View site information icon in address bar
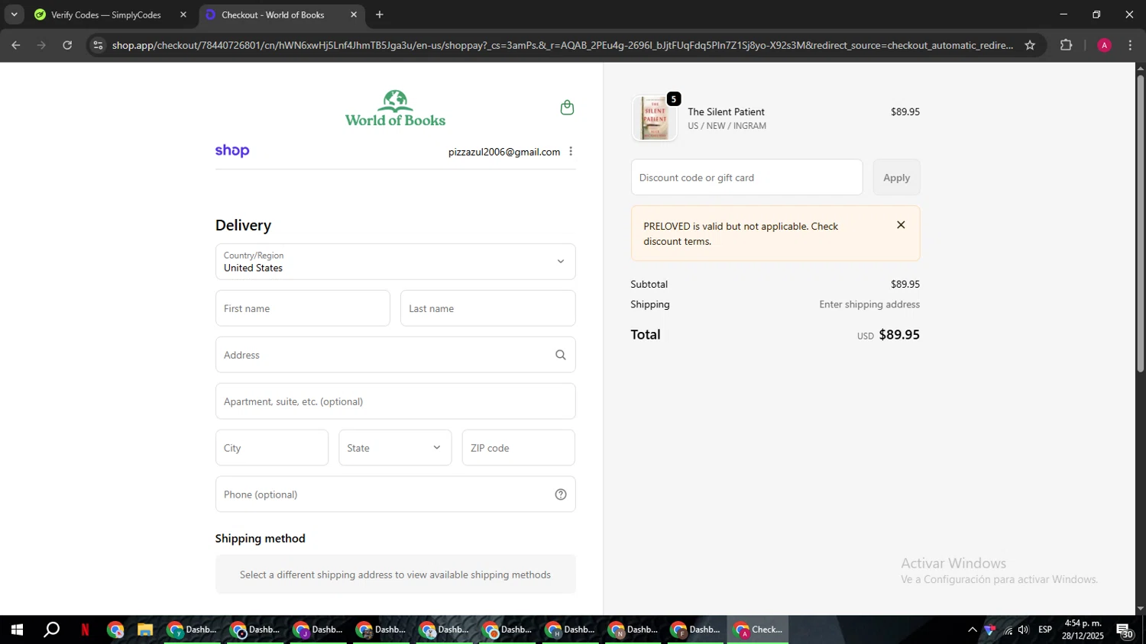 tap(97, 45)
